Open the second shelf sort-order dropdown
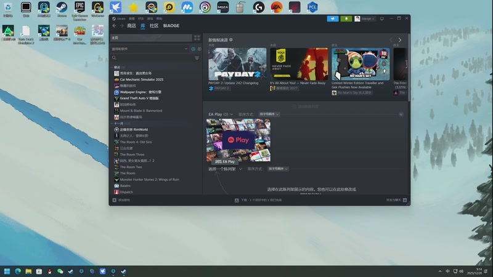Image resolution: width=493 pixels, height=277 pixels. [278, 169]
